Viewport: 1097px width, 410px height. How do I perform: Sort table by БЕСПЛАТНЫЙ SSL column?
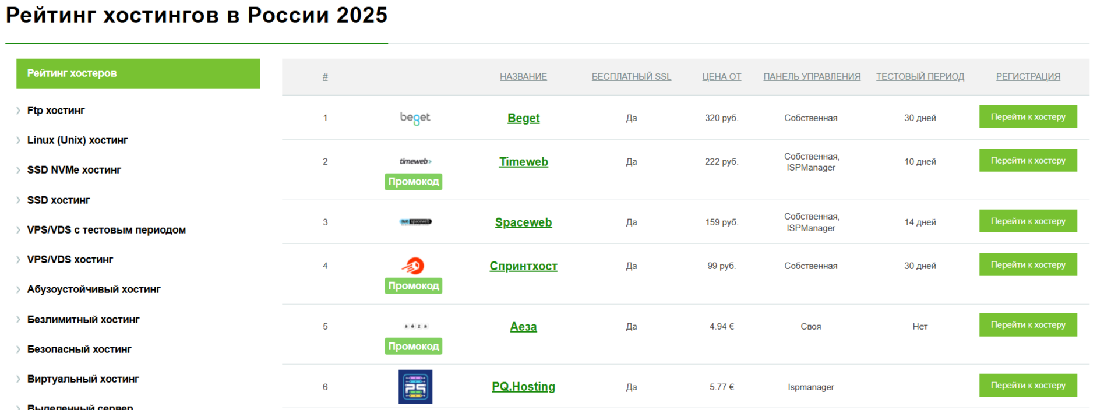[x=632, y=76]
